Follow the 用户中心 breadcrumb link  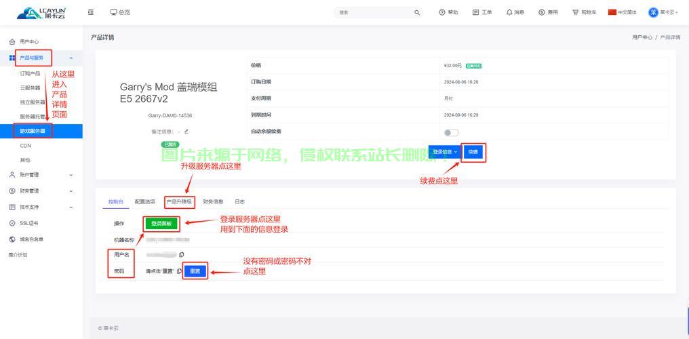[642, 37]
